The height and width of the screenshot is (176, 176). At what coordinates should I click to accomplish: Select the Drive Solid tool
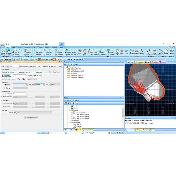tap(84, 51)
